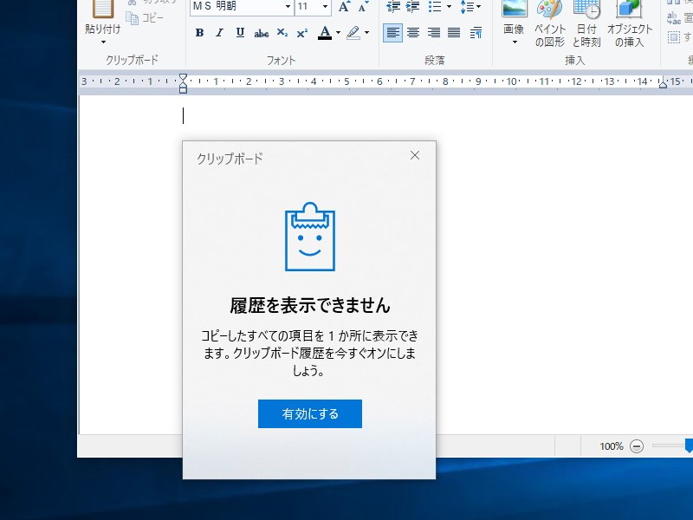Click the zoom out minus control
693x520 pixels.
coord(638,445)
